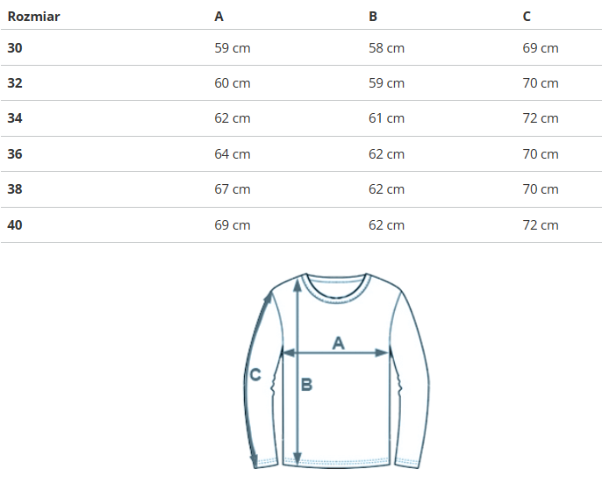The height and width of the screenshot is (483, 602).
Task: Select the size 38 row label
Action: point(15,189)
